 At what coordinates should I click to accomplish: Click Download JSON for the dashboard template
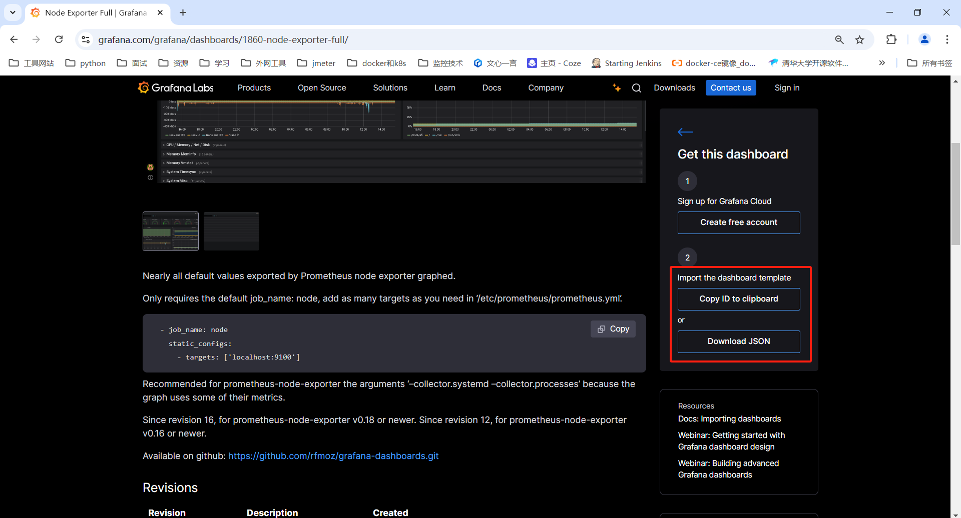click(x=738, y=341)
